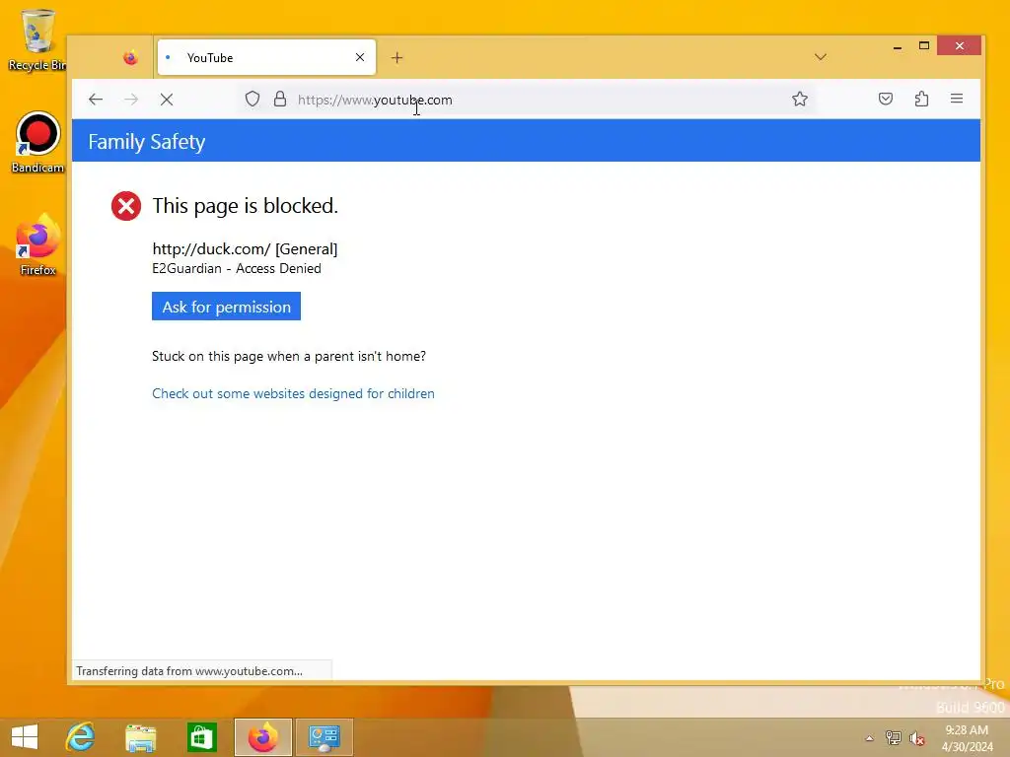Open Control Panel taskbar icon
The width and height of the screenshot is (1010, 757).
coord(324,737)
